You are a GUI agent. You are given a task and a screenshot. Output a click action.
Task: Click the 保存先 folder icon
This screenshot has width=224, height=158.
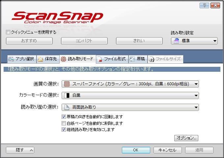(x=41, y=59)
